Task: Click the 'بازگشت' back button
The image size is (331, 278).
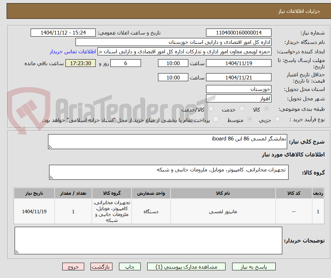Action: (101, 267)
